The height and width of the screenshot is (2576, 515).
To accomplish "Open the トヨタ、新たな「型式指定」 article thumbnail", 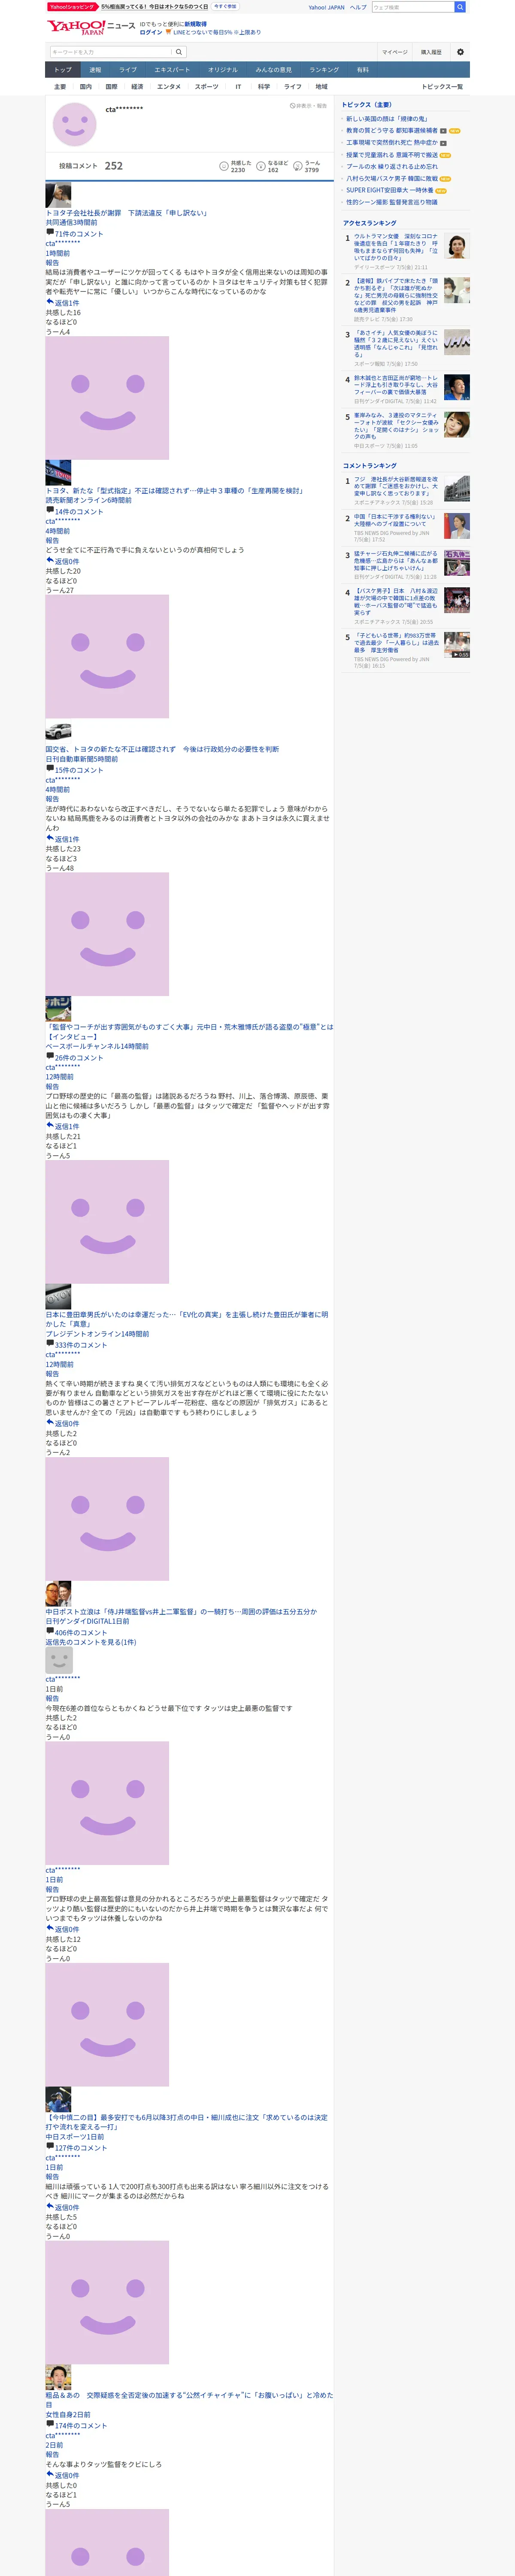I will click(58, 473).
